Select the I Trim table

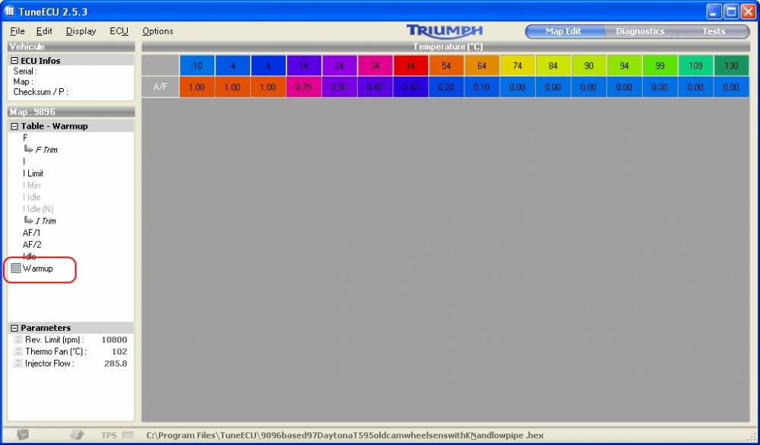[46, 221]
